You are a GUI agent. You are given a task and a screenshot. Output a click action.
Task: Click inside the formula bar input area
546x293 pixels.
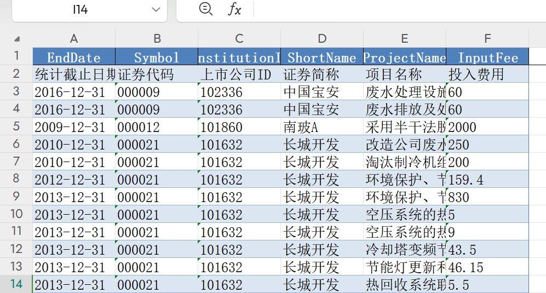[x=400, y=9]
